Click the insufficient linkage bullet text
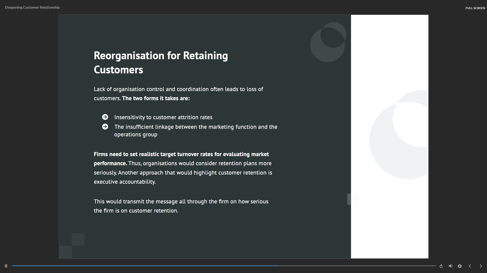 195,131
